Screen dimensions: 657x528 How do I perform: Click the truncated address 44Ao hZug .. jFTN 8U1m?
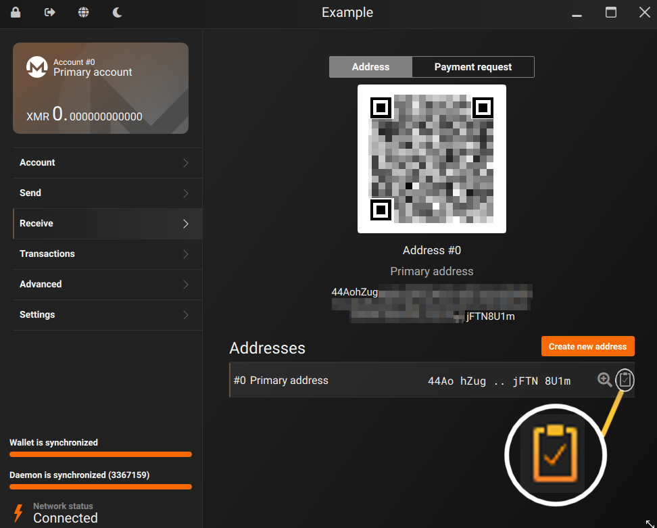coord(499,381)
